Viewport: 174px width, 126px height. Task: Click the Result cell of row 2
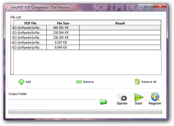click(120, 33)
